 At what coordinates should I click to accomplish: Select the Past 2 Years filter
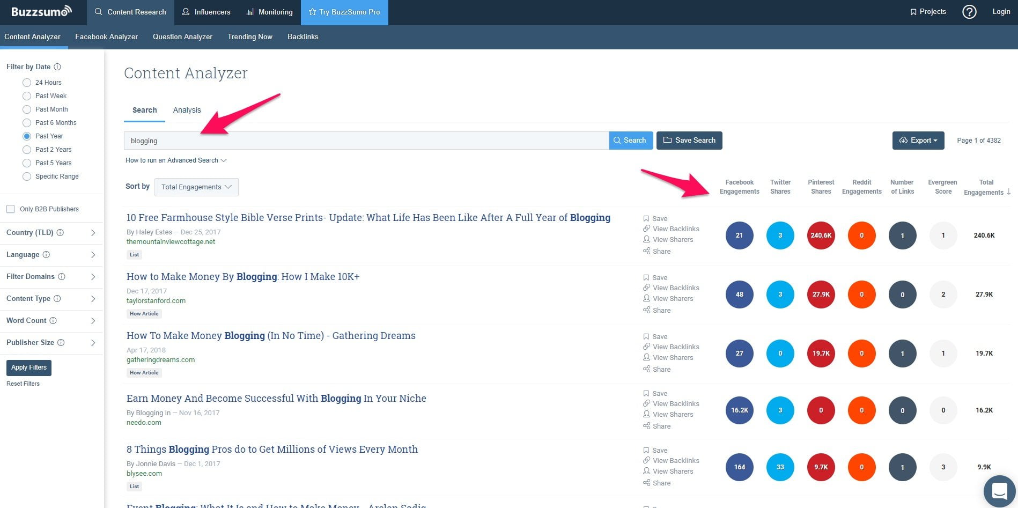(x=27, y=150)
